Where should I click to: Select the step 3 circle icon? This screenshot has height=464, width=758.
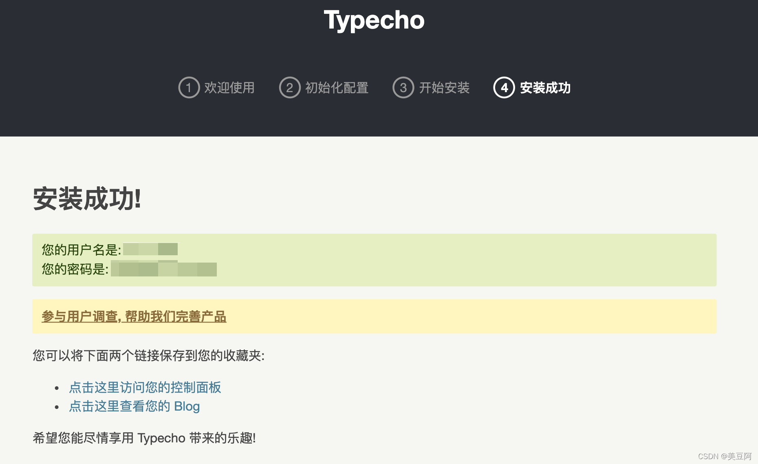click(x=403, y=88)
